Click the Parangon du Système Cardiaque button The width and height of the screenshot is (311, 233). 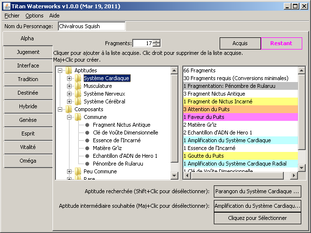(x=257, y=191)
